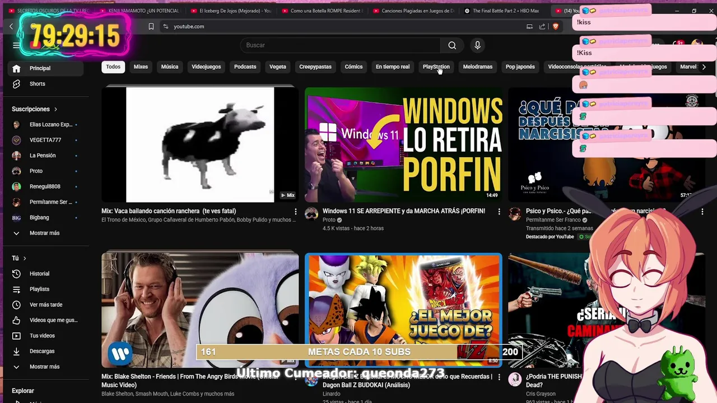Open La Pensión subscription channel

(43, 156)
